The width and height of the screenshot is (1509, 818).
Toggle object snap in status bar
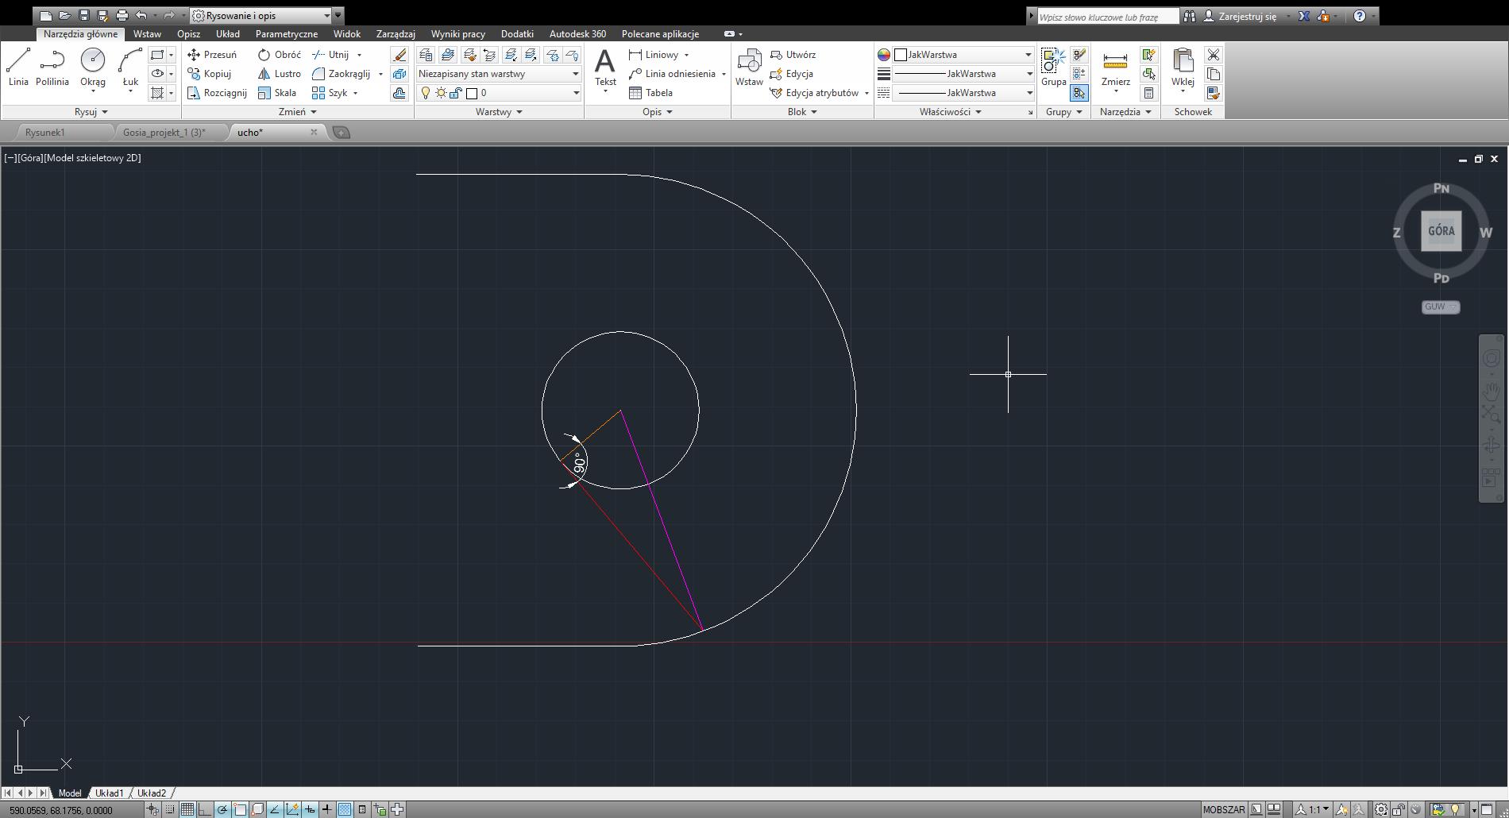click(x=240, y=809)
